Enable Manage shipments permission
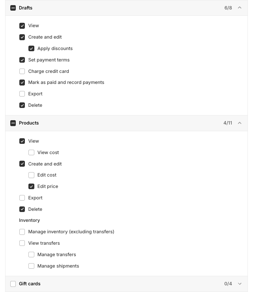253x292 pixels. [32, 266]
